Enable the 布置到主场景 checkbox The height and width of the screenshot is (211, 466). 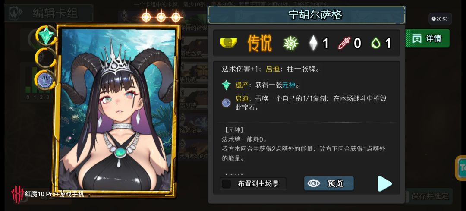(227, 184)
